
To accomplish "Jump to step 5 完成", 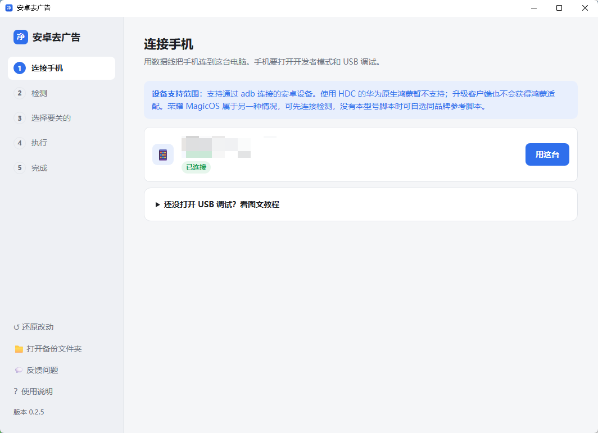I will [61, 168].
